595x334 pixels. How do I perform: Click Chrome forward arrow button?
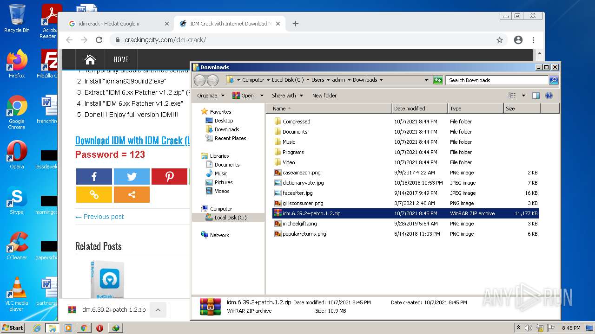point(84,40)
